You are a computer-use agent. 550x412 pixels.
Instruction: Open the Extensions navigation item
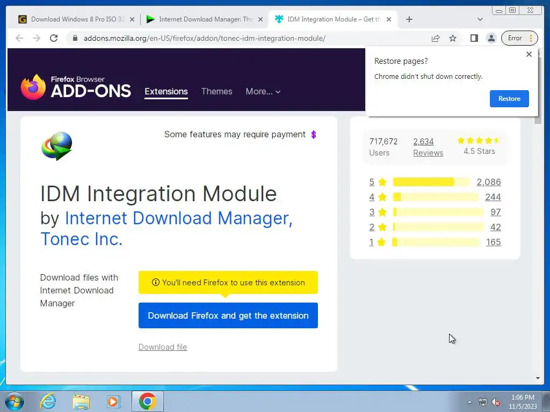pos(167,91)
